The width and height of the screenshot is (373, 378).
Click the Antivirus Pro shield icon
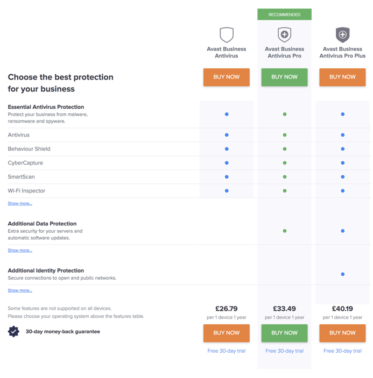pyautogui.click(x=284, y=35)
